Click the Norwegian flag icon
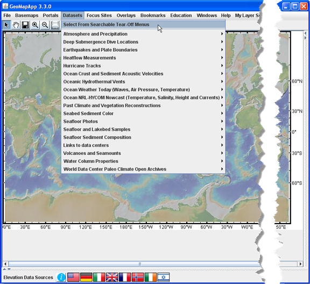 click(138, 277)
